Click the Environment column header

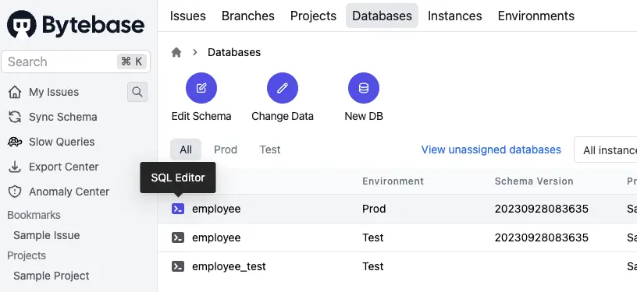tap(393, 181)
